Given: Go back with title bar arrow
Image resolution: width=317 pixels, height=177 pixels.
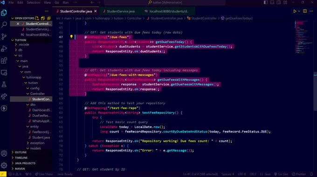Looking at the screenshot, I should [92, 2].
